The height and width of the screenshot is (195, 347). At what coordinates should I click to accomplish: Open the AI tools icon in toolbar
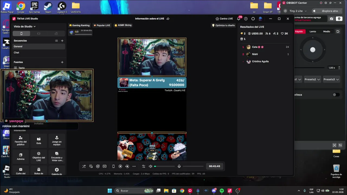98,166
